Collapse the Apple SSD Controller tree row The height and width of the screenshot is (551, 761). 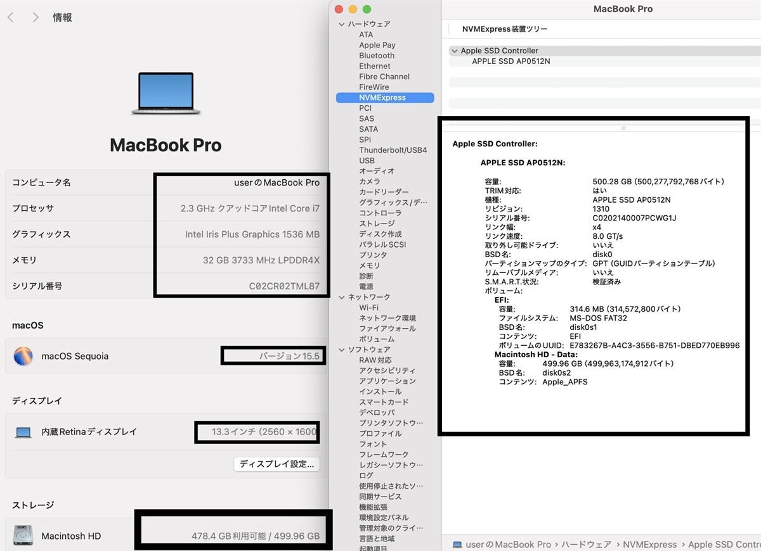click(454, 51)
